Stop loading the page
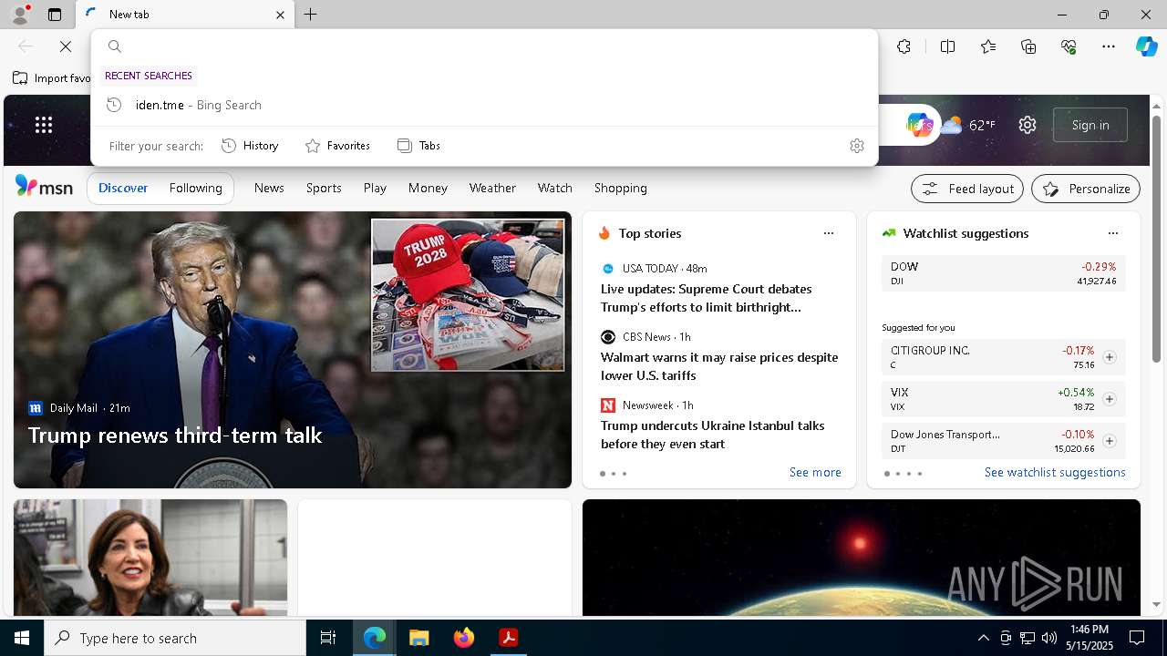 (x=66, y=46)
